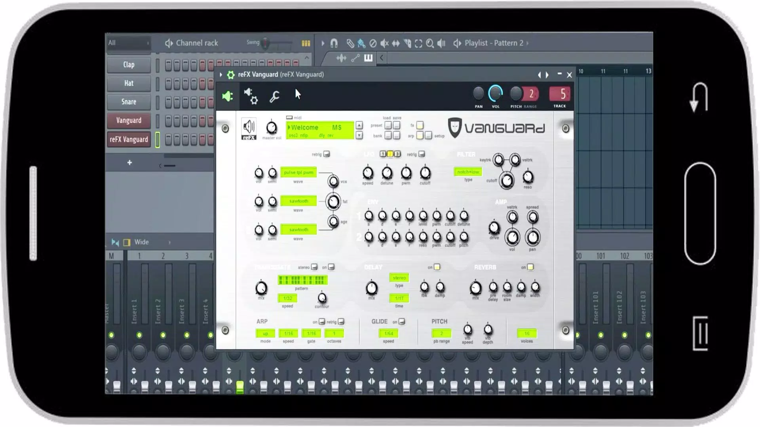
Task: Select the wrench settings tool icon
Action: coord(274,96)
